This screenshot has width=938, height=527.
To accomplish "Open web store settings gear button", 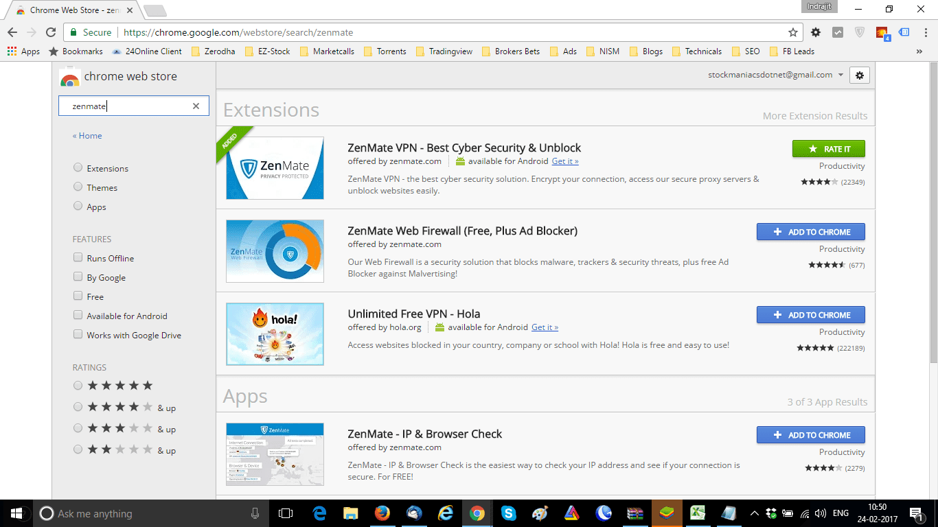I will (860, 75).
